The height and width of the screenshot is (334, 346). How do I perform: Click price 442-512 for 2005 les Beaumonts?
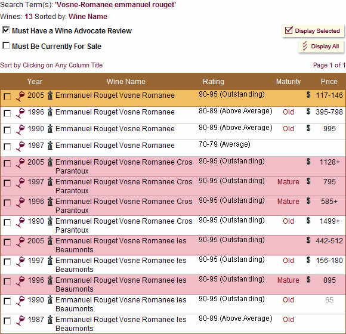coord(329,241)
